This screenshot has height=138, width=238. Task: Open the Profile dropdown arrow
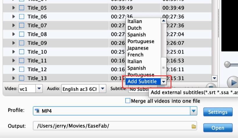coord(194,111)
